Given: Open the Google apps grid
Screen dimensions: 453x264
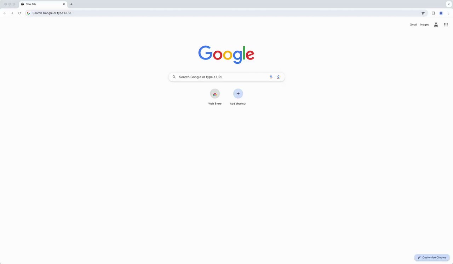Looking at the screenshot, I should [446, 25].
